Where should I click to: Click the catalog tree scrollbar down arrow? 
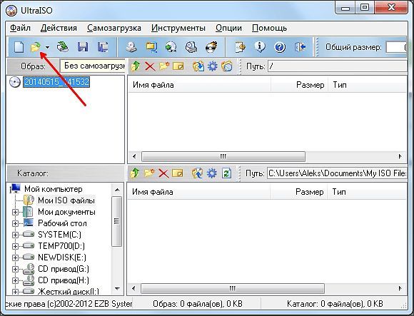[117, 289]
